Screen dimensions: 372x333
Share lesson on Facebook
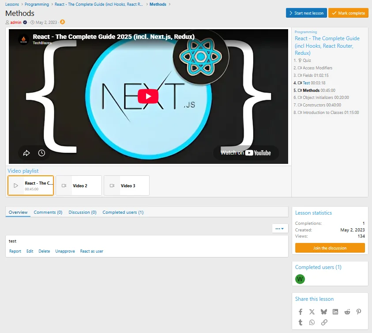(301, 312)
